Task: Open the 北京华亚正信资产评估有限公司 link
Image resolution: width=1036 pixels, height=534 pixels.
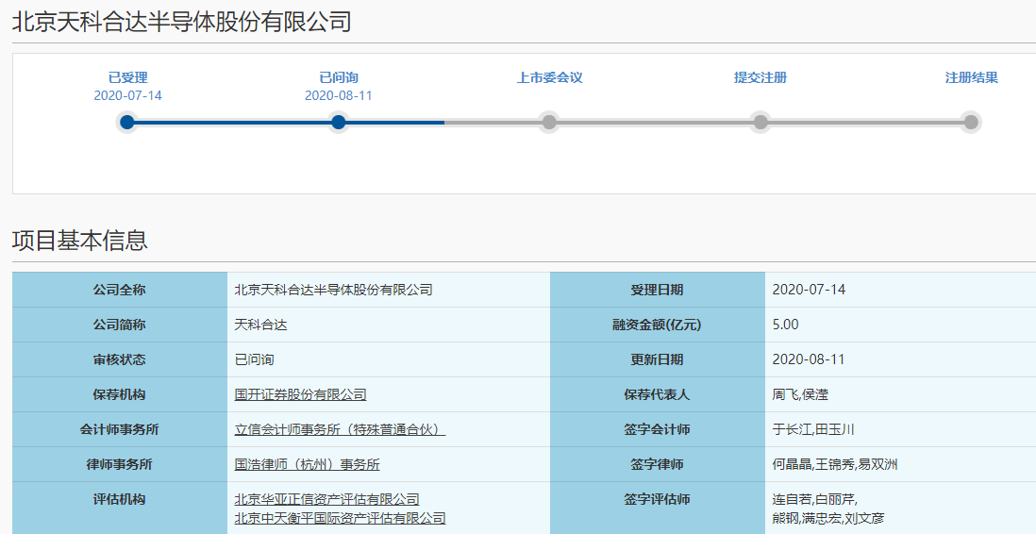Action: point(326,499)
